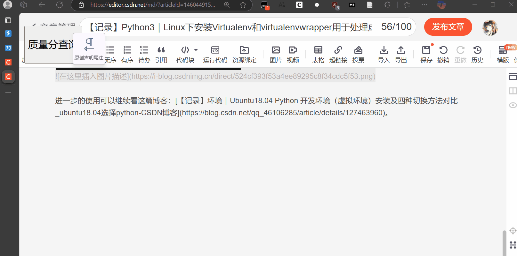Switch to the first red CSDN vertical tab
This screenshot has width=517, height=256.
pyautogui.click(x=8, y=62)
